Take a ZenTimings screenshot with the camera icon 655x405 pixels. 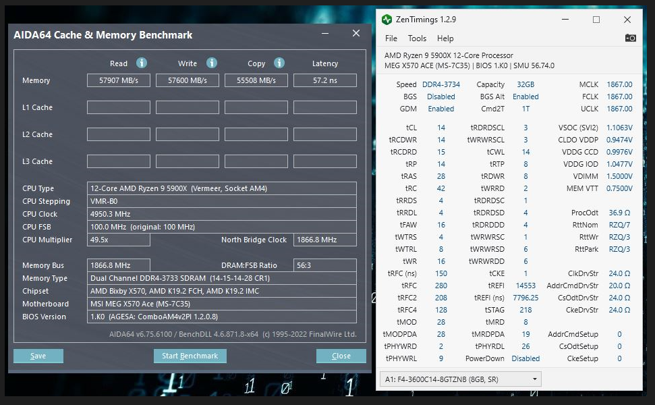pyautogui.click(x=630, y=38)
